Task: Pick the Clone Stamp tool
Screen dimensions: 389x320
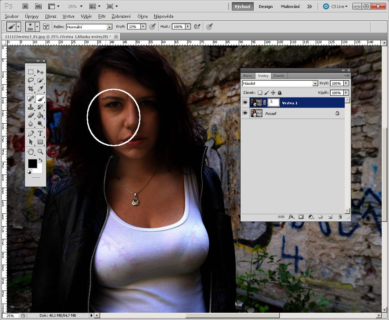Action: (31, 107)
